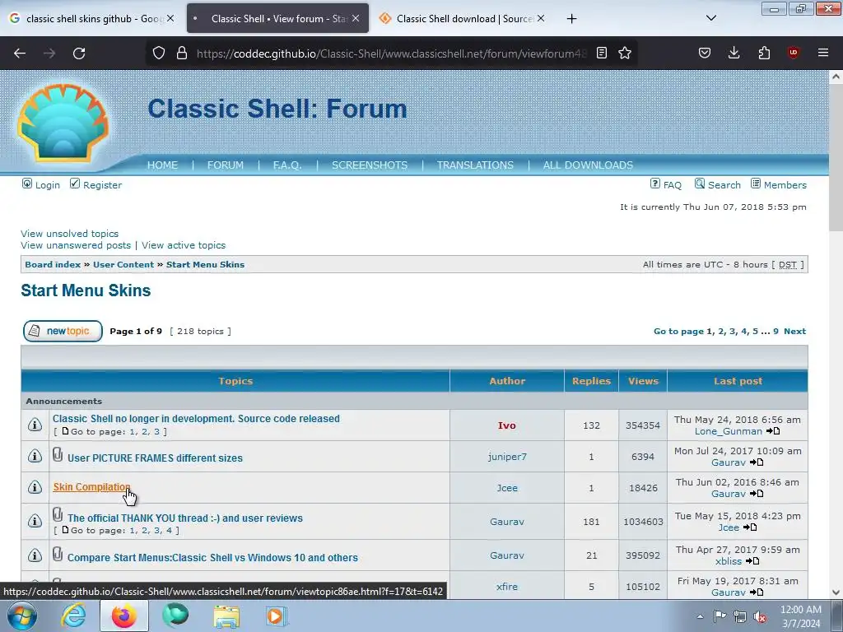Open site security padlock info
This screenshot has width=843, height=632.
[x=182, y=53]
